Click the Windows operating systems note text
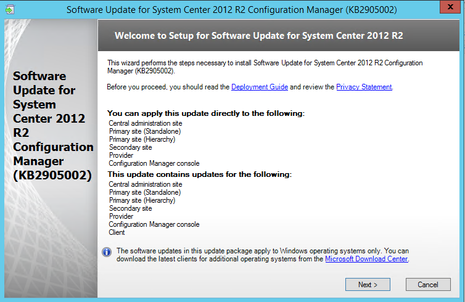The image size is (465, 302). 263,255
